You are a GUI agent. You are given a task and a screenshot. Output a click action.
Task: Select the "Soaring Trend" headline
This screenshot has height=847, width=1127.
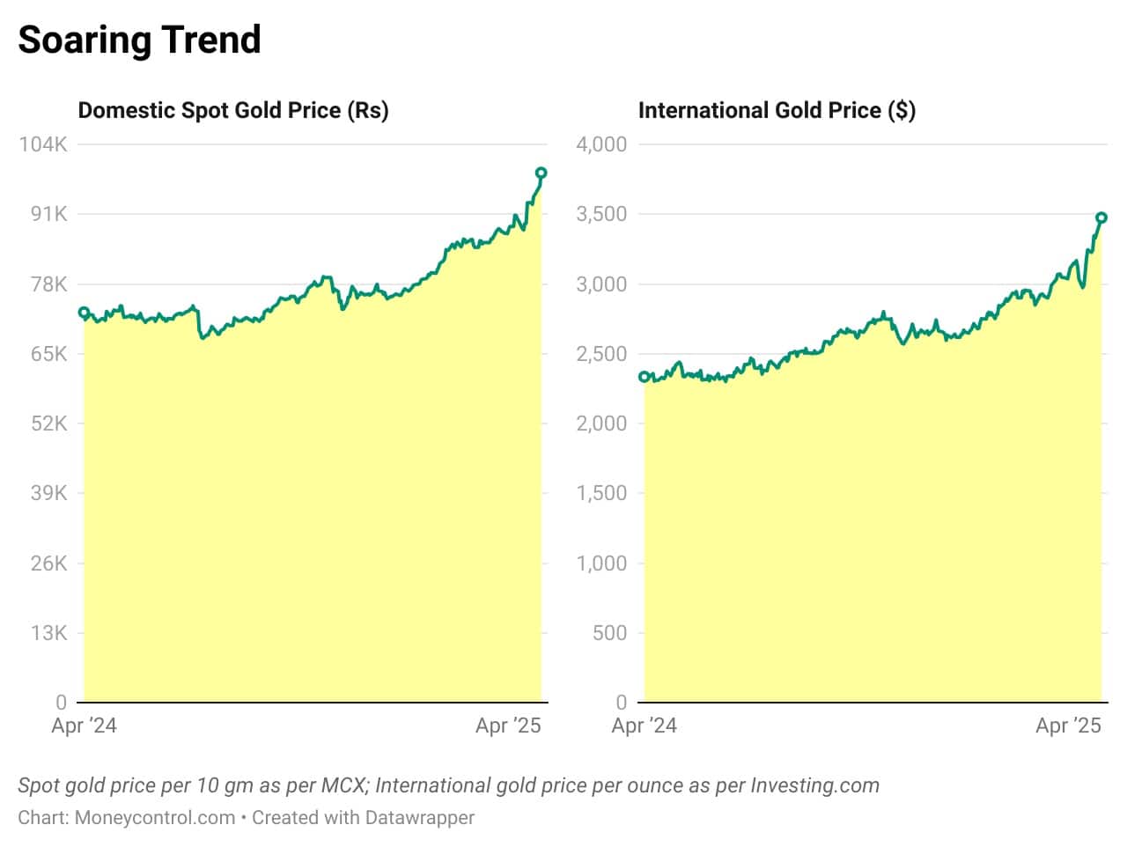click(x=139, y=41)
